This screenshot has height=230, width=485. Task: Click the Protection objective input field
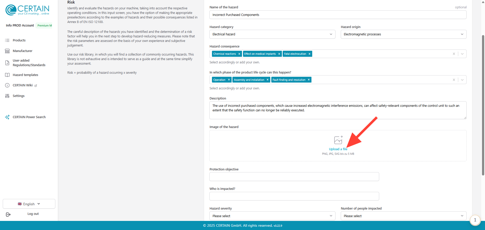pyautogui.click(x=294, y=177)
